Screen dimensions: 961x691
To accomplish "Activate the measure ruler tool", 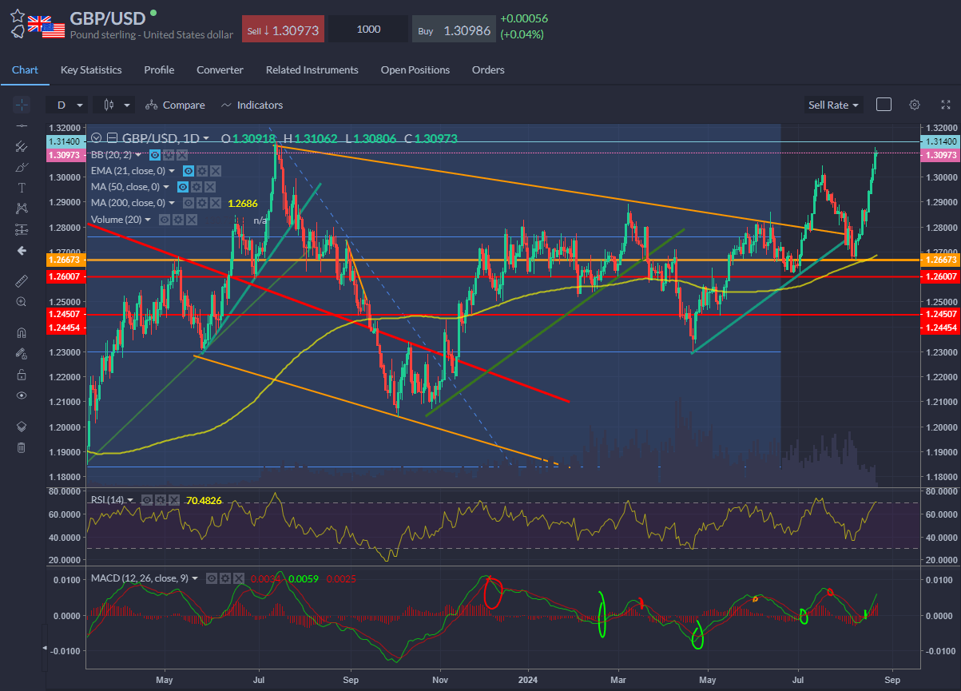I will [22, 280].
